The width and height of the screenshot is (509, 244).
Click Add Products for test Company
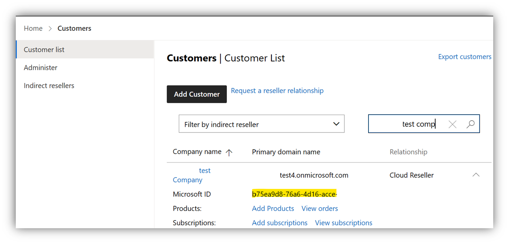point(273,209)
